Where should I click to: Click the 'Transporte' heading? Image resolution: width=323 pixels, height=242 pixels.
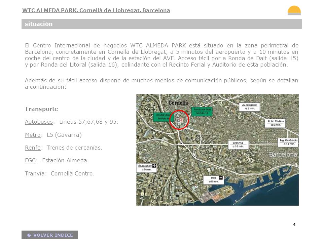tap(41, 109)
